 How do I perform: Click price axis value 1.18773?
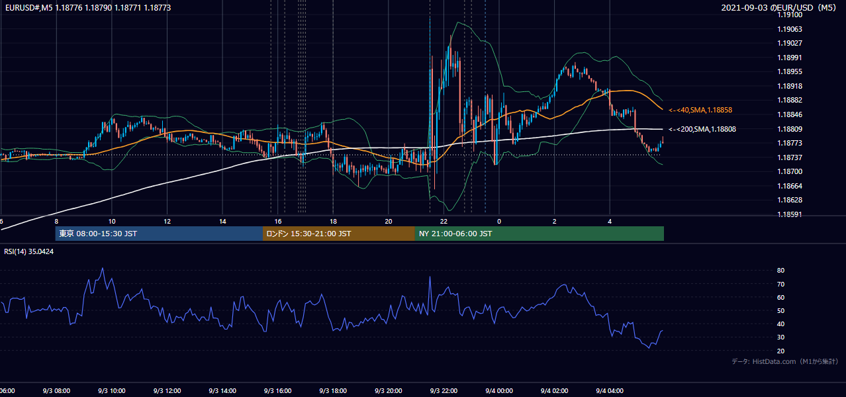pyautogui.click(x=790, y=143)
